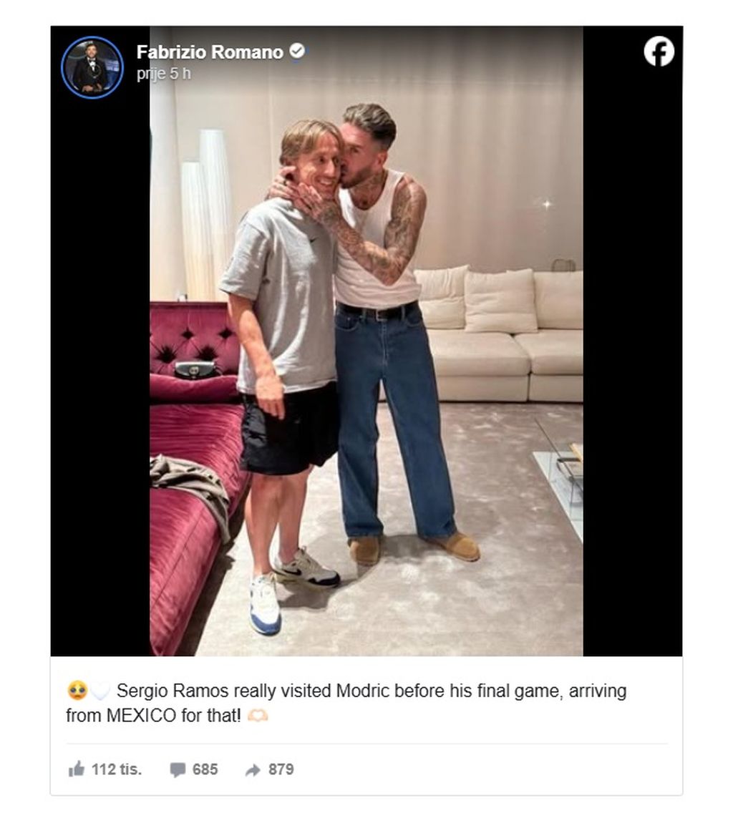
Task: Click the thumbs-up like icon
Action: point(77,769)
